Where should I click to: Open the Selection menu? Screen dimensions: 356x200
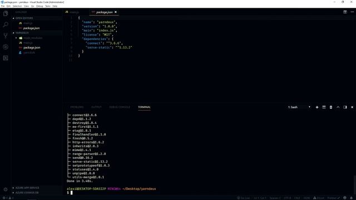tap(17, 6)
